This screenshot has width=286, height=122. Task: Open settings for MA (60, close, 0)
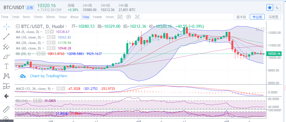coord(49,48)
